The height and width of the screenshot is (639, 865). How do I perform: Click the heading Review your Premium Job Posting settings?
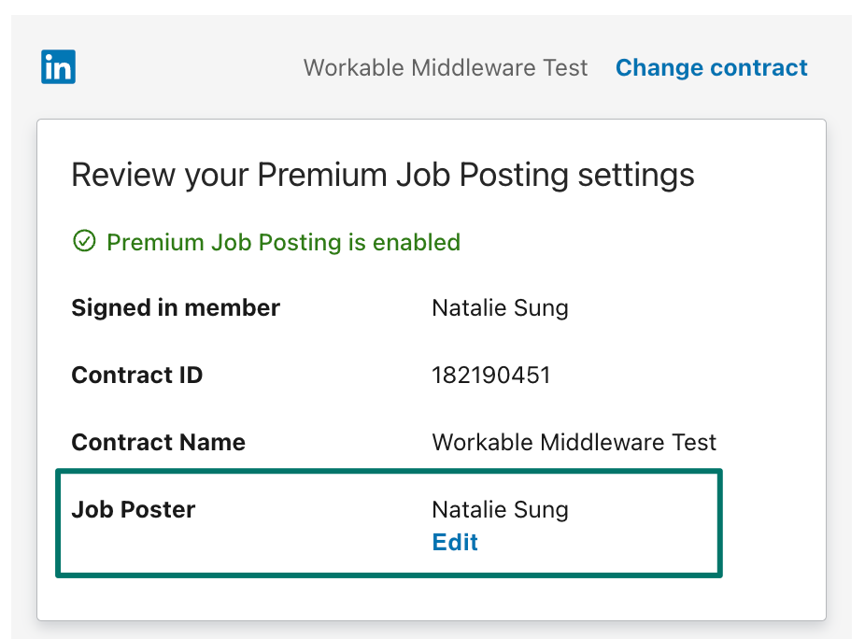click(383, 175)
